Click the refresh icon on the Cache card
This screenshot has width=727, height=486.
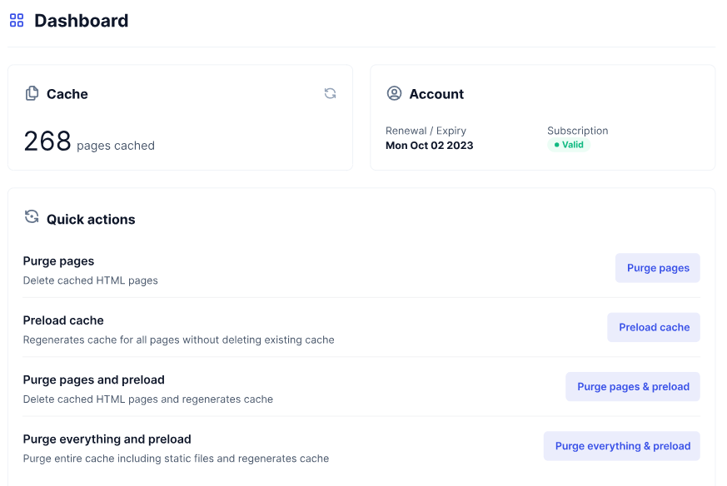click(x=331, y=93)
